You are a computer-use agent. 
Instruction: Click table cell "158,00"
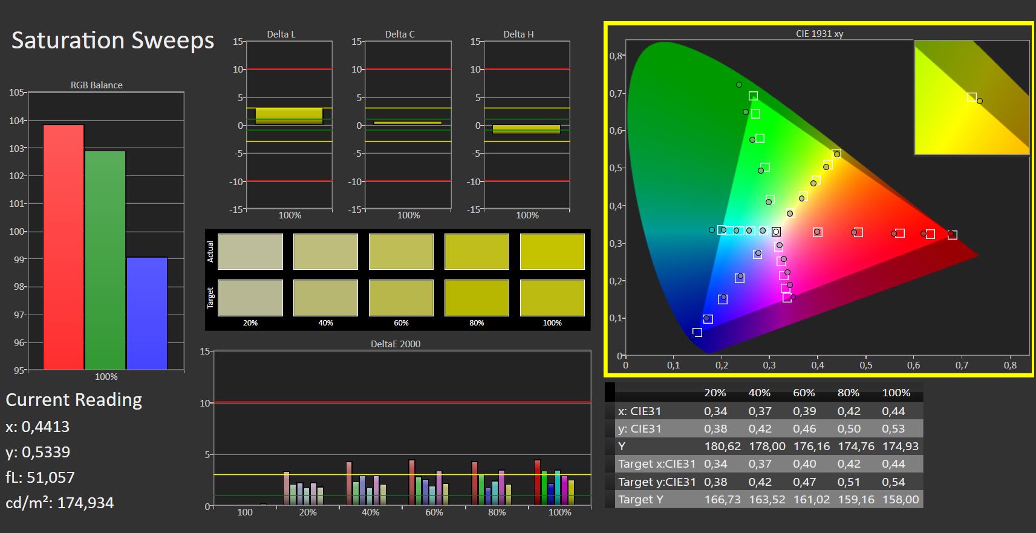[x=900, y=500]
